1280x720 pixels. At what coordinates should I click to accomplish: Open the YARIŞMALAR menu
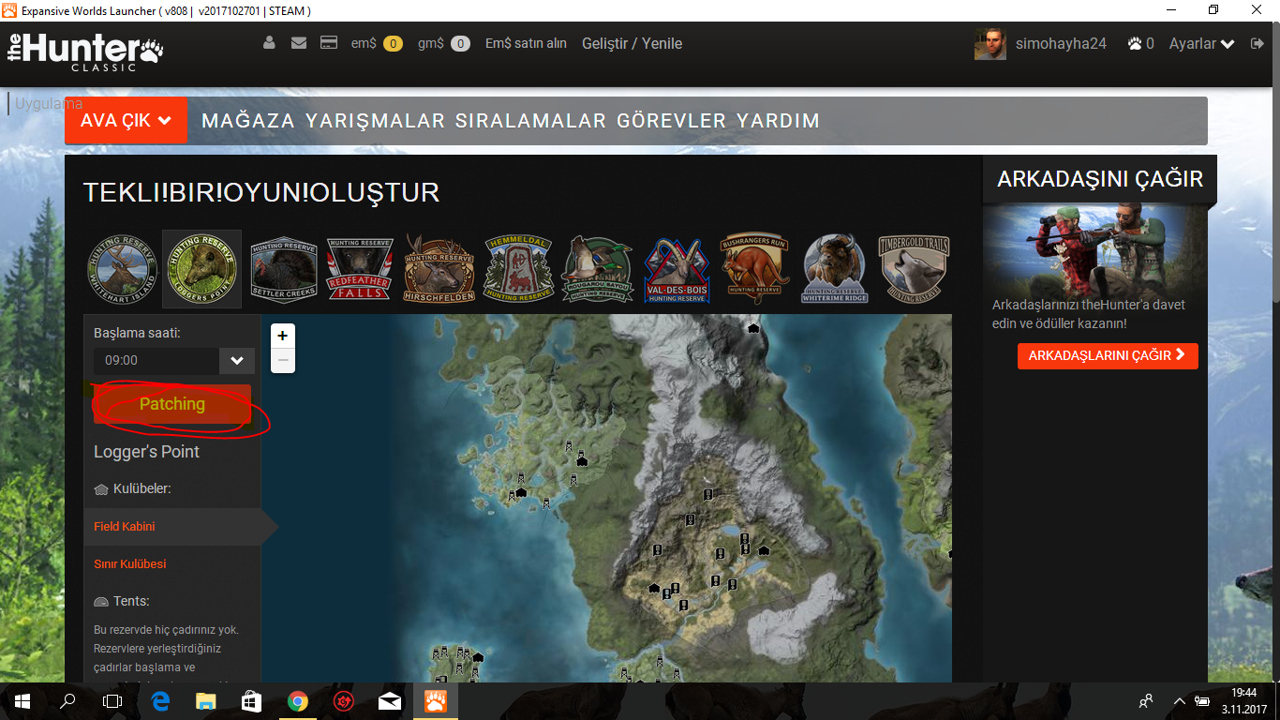pos(375,121)
